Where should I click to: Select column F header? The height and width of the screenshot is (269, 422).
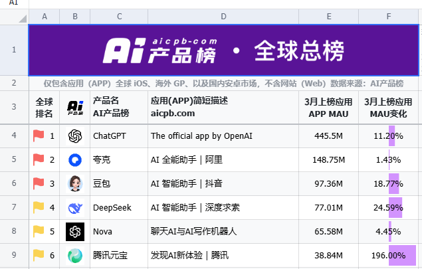[x=388, y=17]
